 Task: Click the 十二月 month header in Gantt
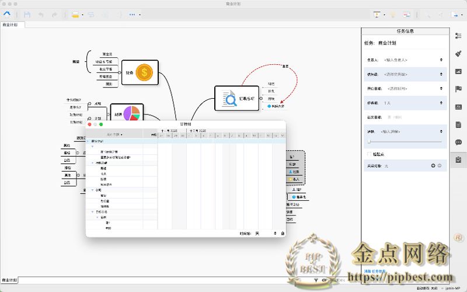point(198,131)
